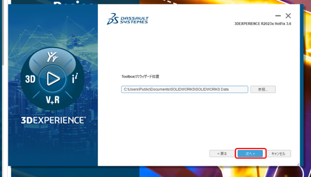Click the 3DEXPERIENCE brand text under compass
Image resolution: width=311 pixels, height=177 pixels.
tap(53, 120)
